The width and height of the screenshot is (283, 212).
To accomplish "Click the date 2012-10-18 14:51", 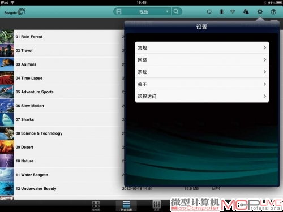I will (137, 189).
